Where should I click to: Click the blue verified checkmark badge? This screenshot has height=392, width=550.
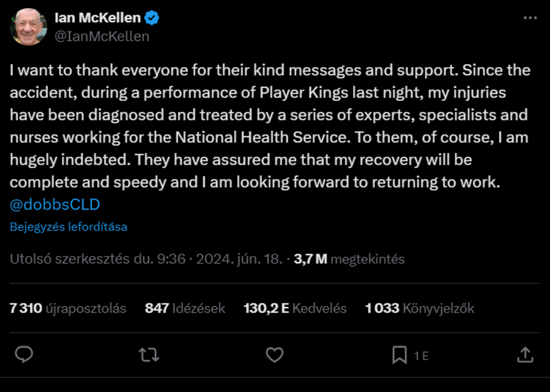pyautogui.click(x=152, y=18)
